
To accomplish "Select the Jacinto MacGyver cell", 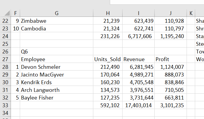I will click(43, 75).
